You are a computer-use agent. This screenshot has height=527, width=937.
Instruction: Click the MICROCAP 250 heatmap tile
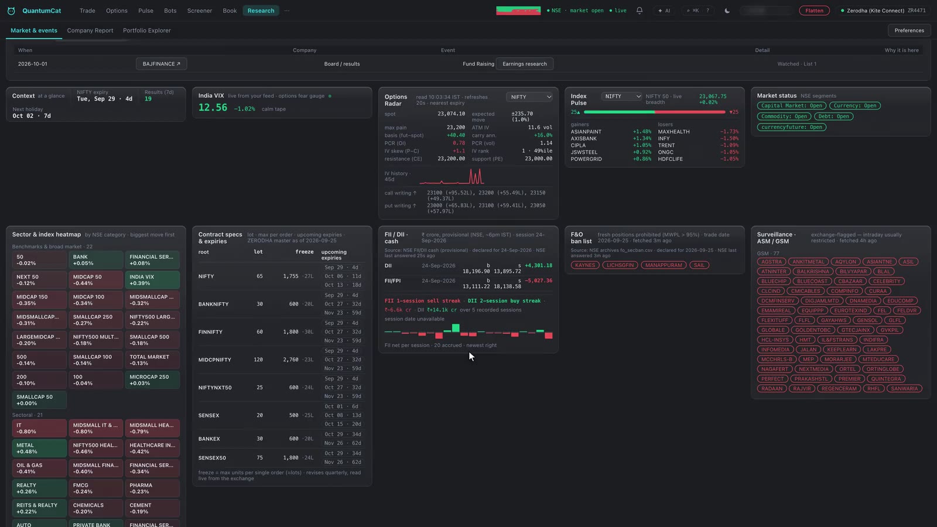tap(152, 380)
